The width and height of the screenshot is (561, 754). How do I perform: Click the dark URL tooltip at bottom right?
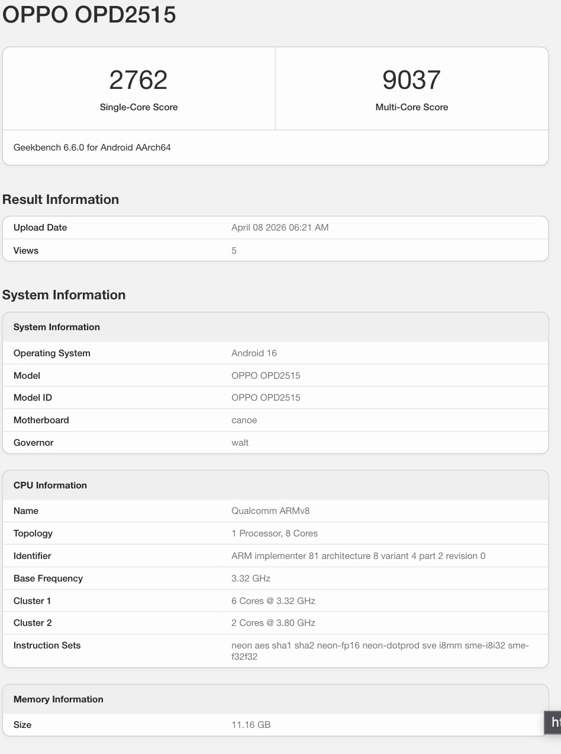click(x=554, y=722)
